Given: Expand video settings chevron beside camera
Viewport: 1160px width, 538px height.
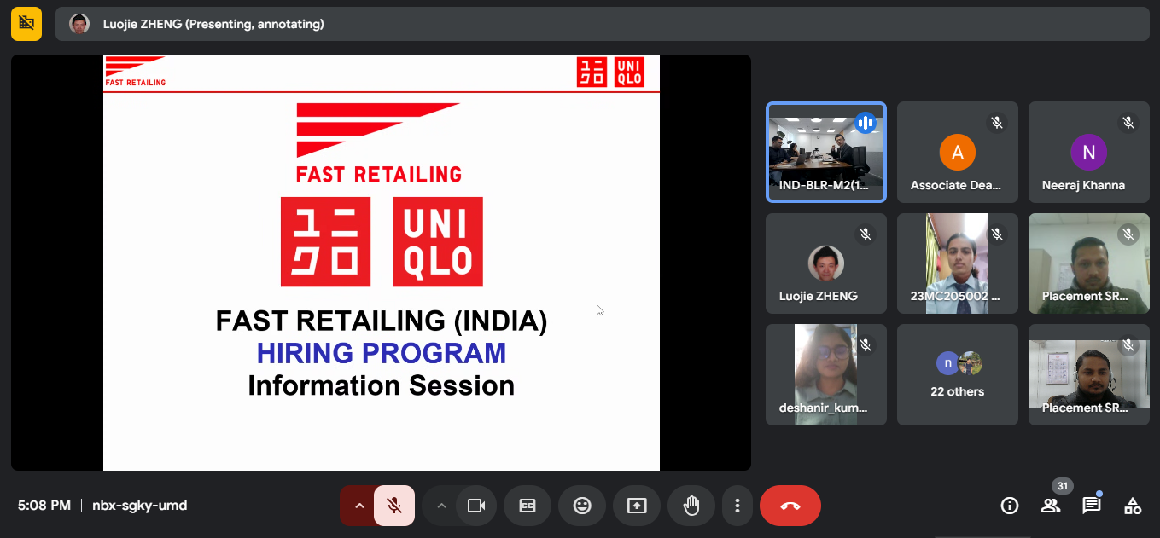Looking at the screenshot, I should point(441,506).
